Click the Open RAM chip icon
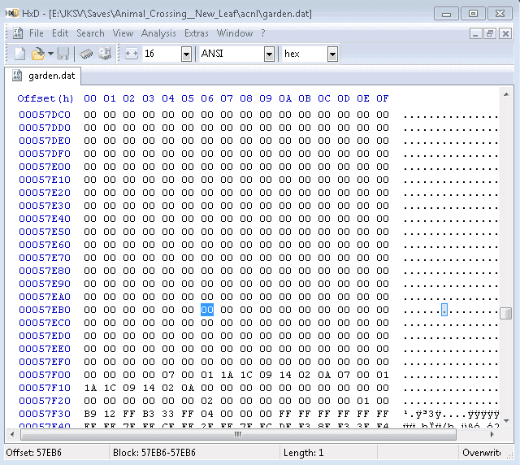Screen dimensions: 520x465 [x=86, y=54]
